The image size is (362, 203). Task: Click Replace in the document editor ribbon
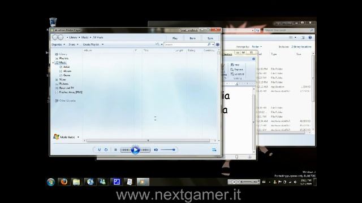click(236, 69)
